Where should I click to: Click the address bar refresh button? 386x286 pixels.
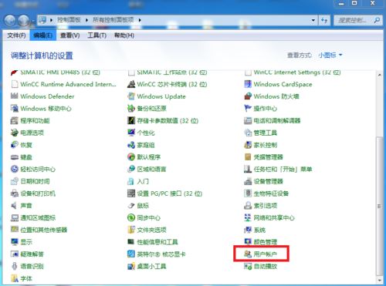tap(324, 20)
